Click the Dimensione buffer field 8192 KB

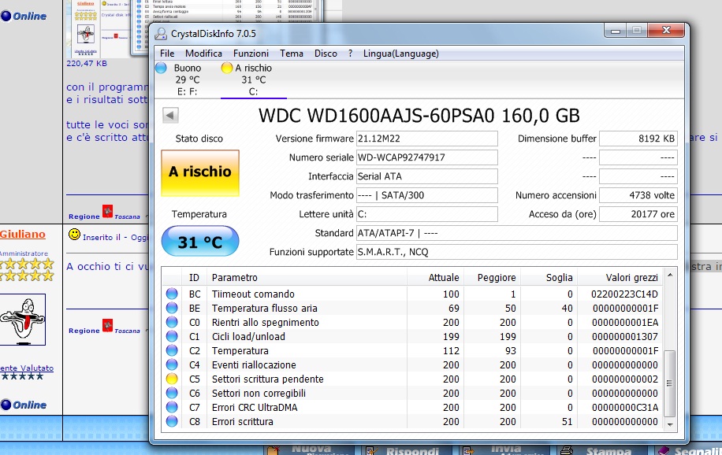[638, 139]
